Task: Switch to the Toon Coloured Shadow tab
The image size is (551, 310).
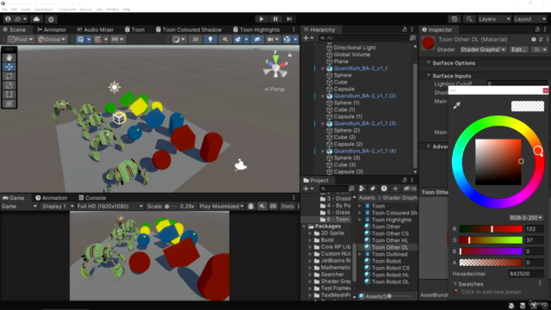Action: tap(189, 29)
